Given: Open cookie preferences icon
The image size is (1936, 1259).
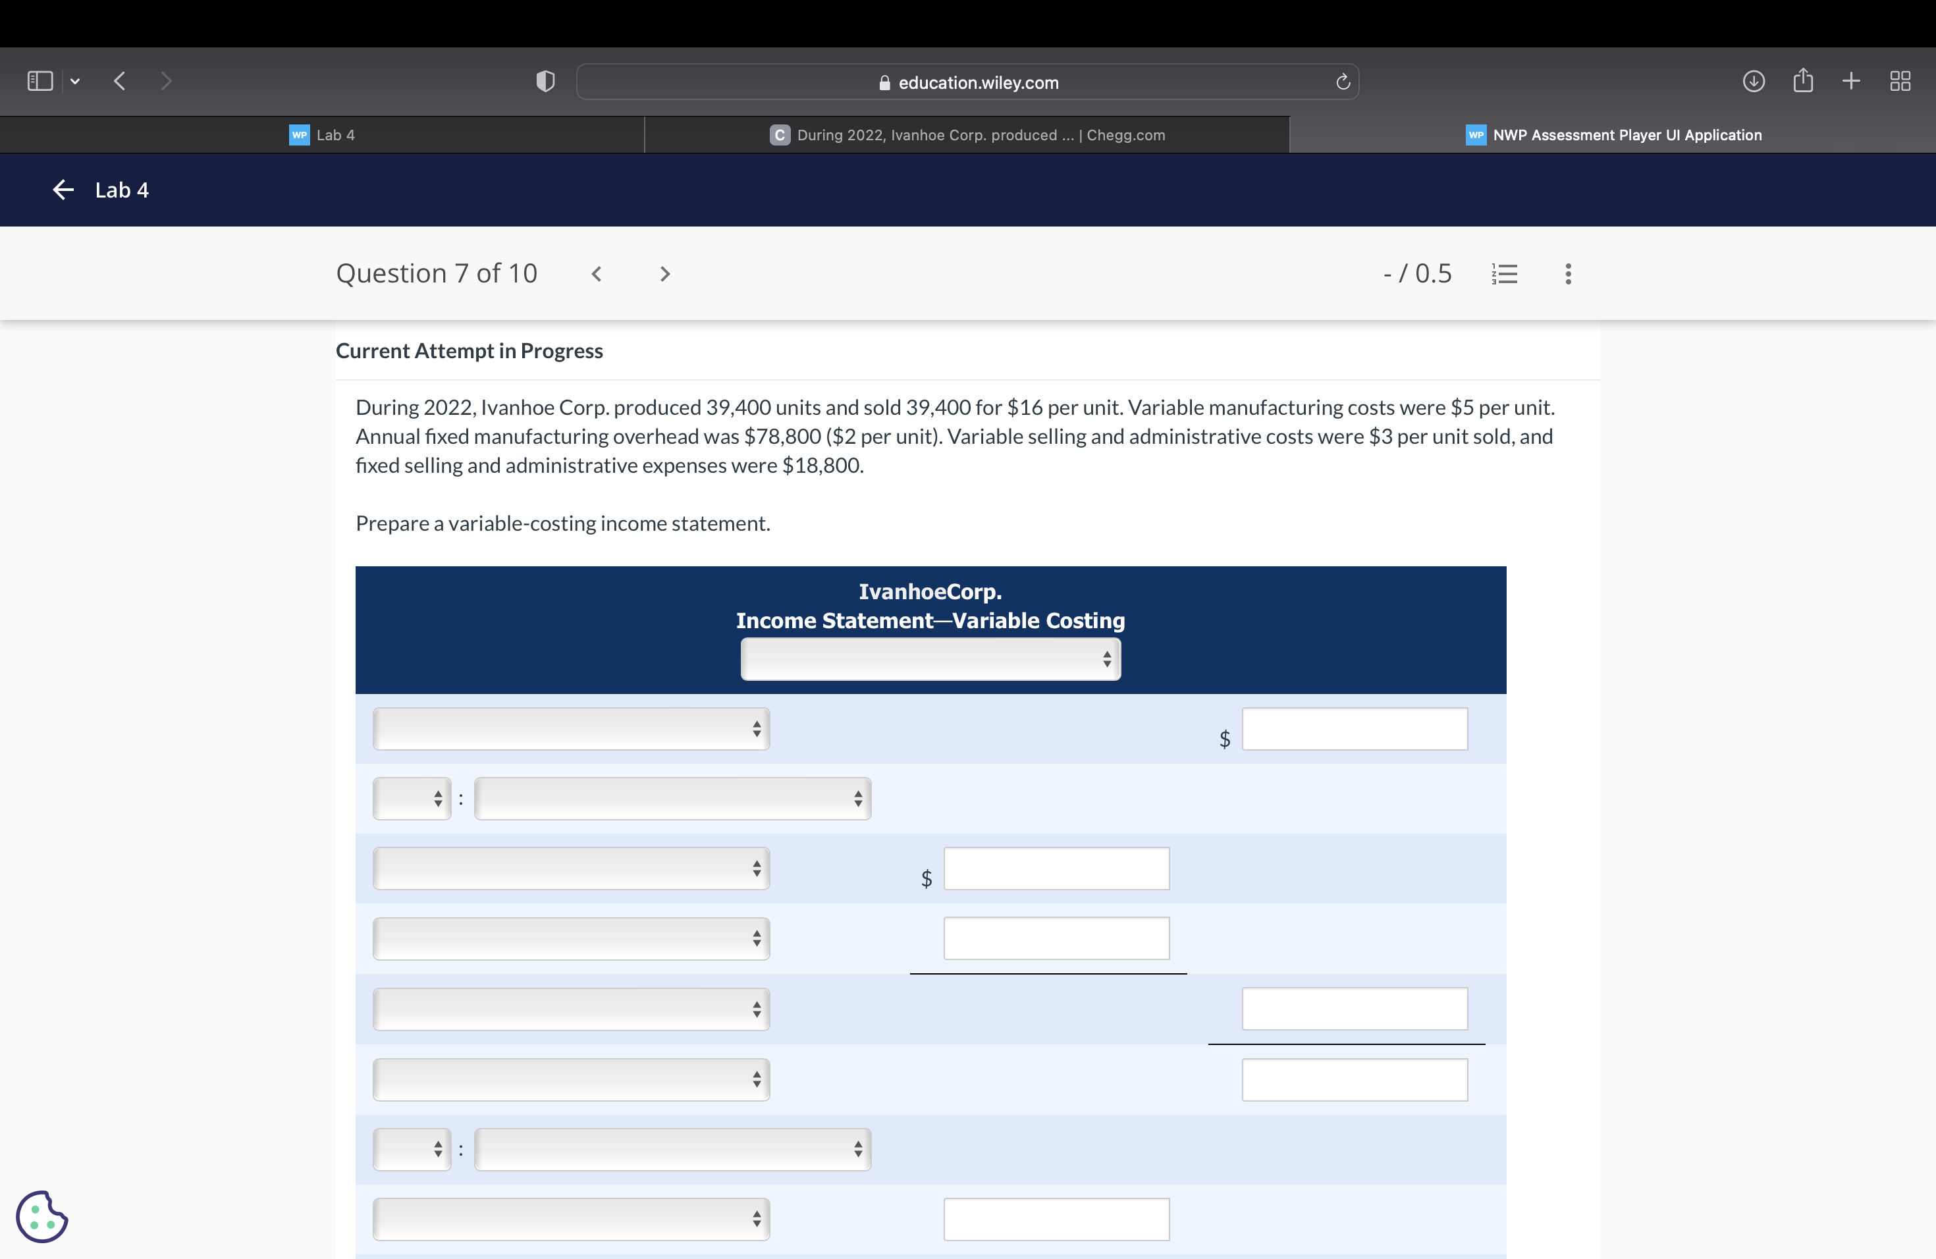Looking at the screenshot, I should (42, 1217).
